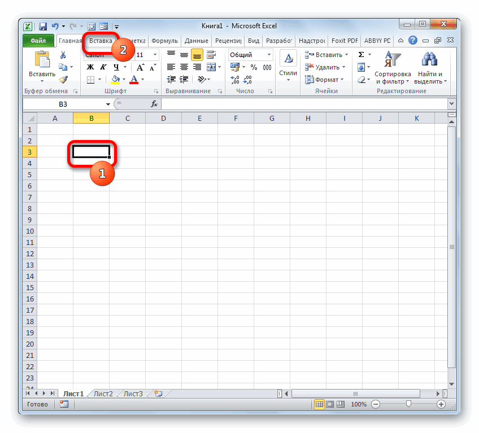Click the AutoSum sigma icon

click(361, 55)
